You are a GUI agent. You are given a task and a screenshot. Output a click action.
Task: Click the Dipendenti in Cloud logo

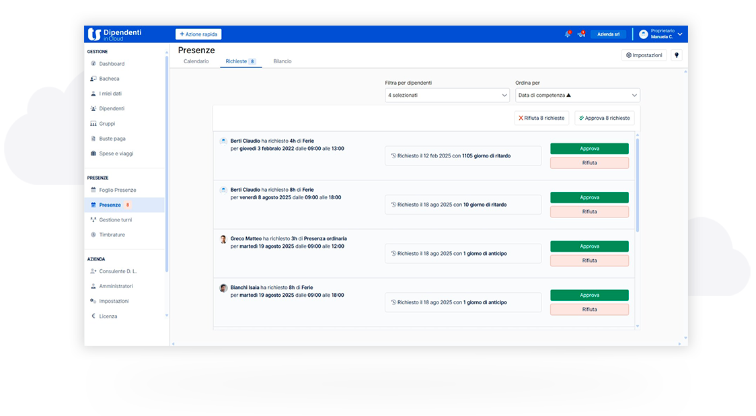[115, 34]
